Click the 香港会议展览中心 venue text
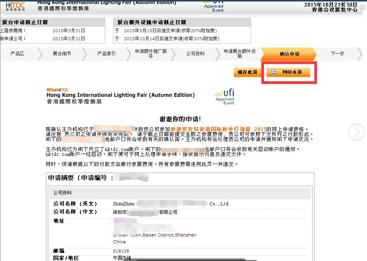The height and width of the screenshot is (261, 367). 335,10
